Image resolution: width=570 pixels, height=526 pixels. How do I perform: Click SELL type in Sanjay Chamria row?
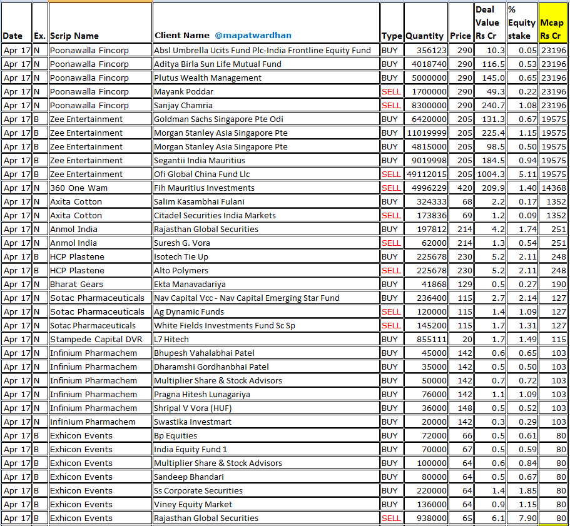click(392, 105)
